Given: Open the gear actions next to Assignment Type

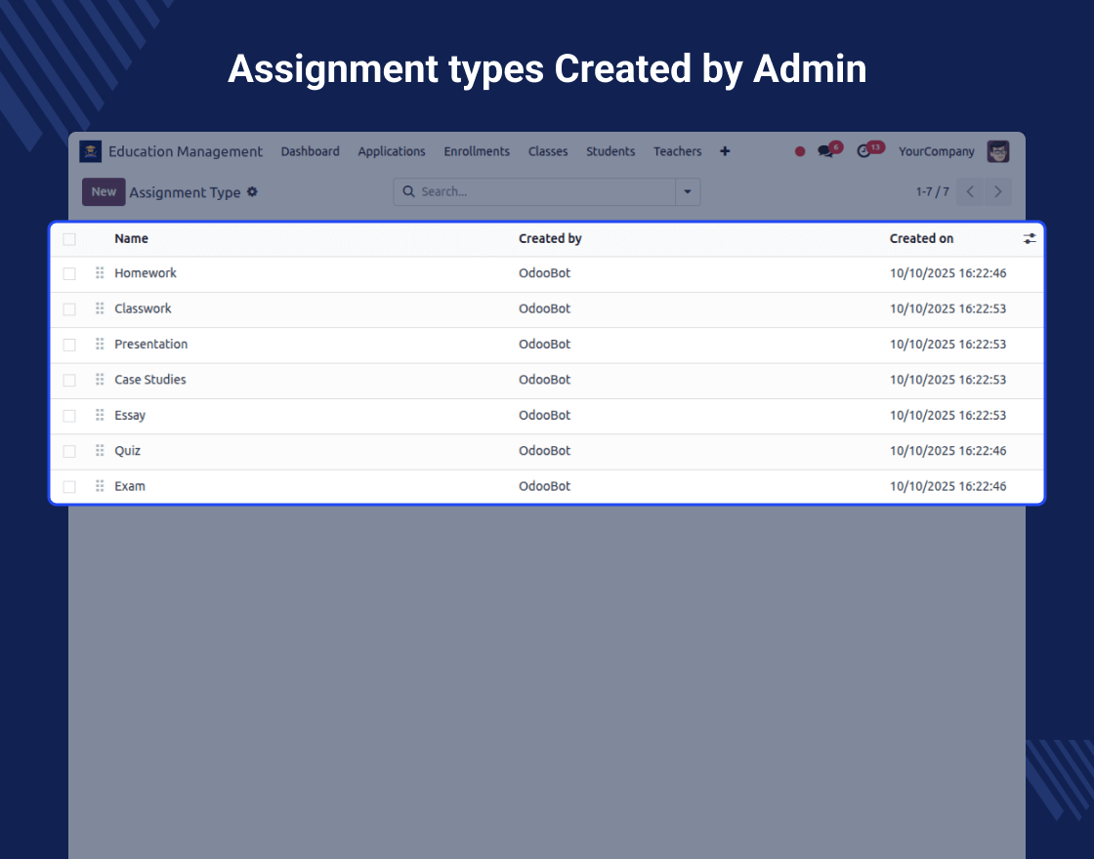Looking at the screenshot, I should click(253, 191).
